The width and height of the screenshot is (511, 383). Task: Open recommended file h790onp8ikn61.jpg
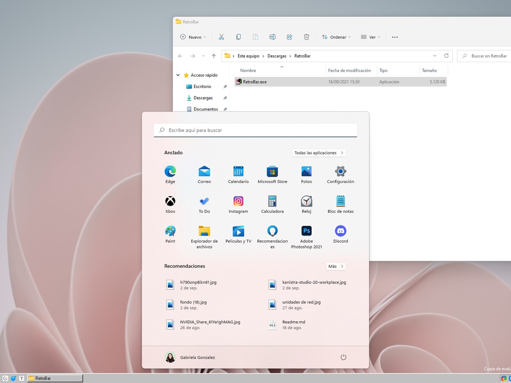pyautogui.click(x=192, y=285)
